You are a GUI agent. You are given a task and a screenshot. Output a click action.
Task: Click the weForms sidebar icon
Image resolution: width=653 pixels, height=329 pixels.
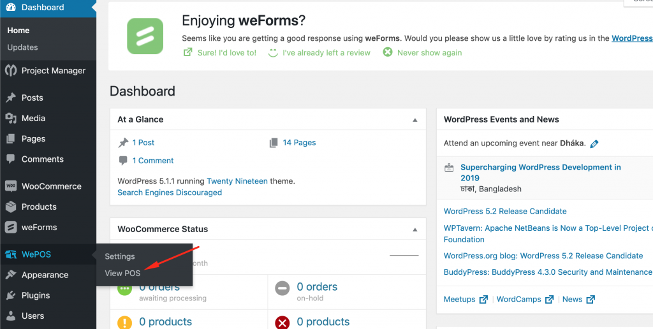tap(11, 228)
